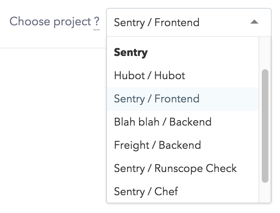Click the selected value text in the dropdown box

pyautogui.click(x=157, y=22)
